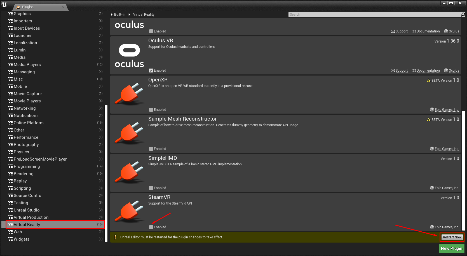Select the Plugins tab
467x256 pixels.
click(40, 7)
